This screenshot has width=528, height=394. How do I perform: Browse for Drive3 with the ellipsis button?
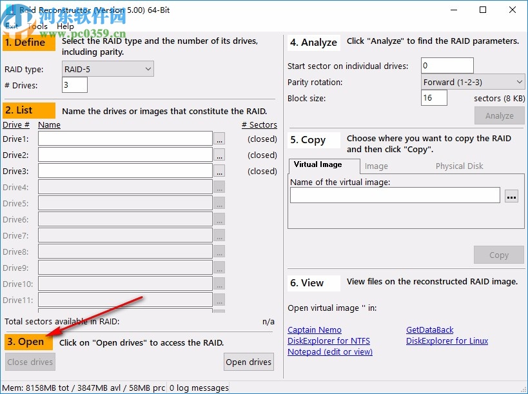coord(219,171)
